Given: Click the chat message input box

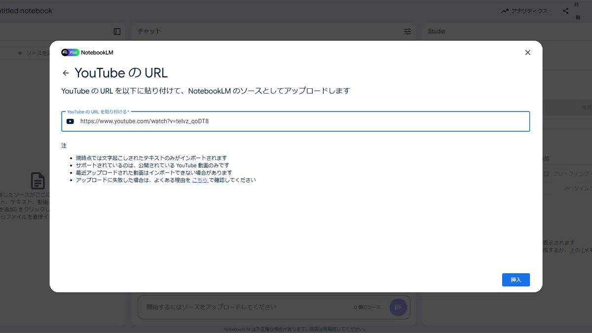Looking at the screenshot, I should point(274,307).
